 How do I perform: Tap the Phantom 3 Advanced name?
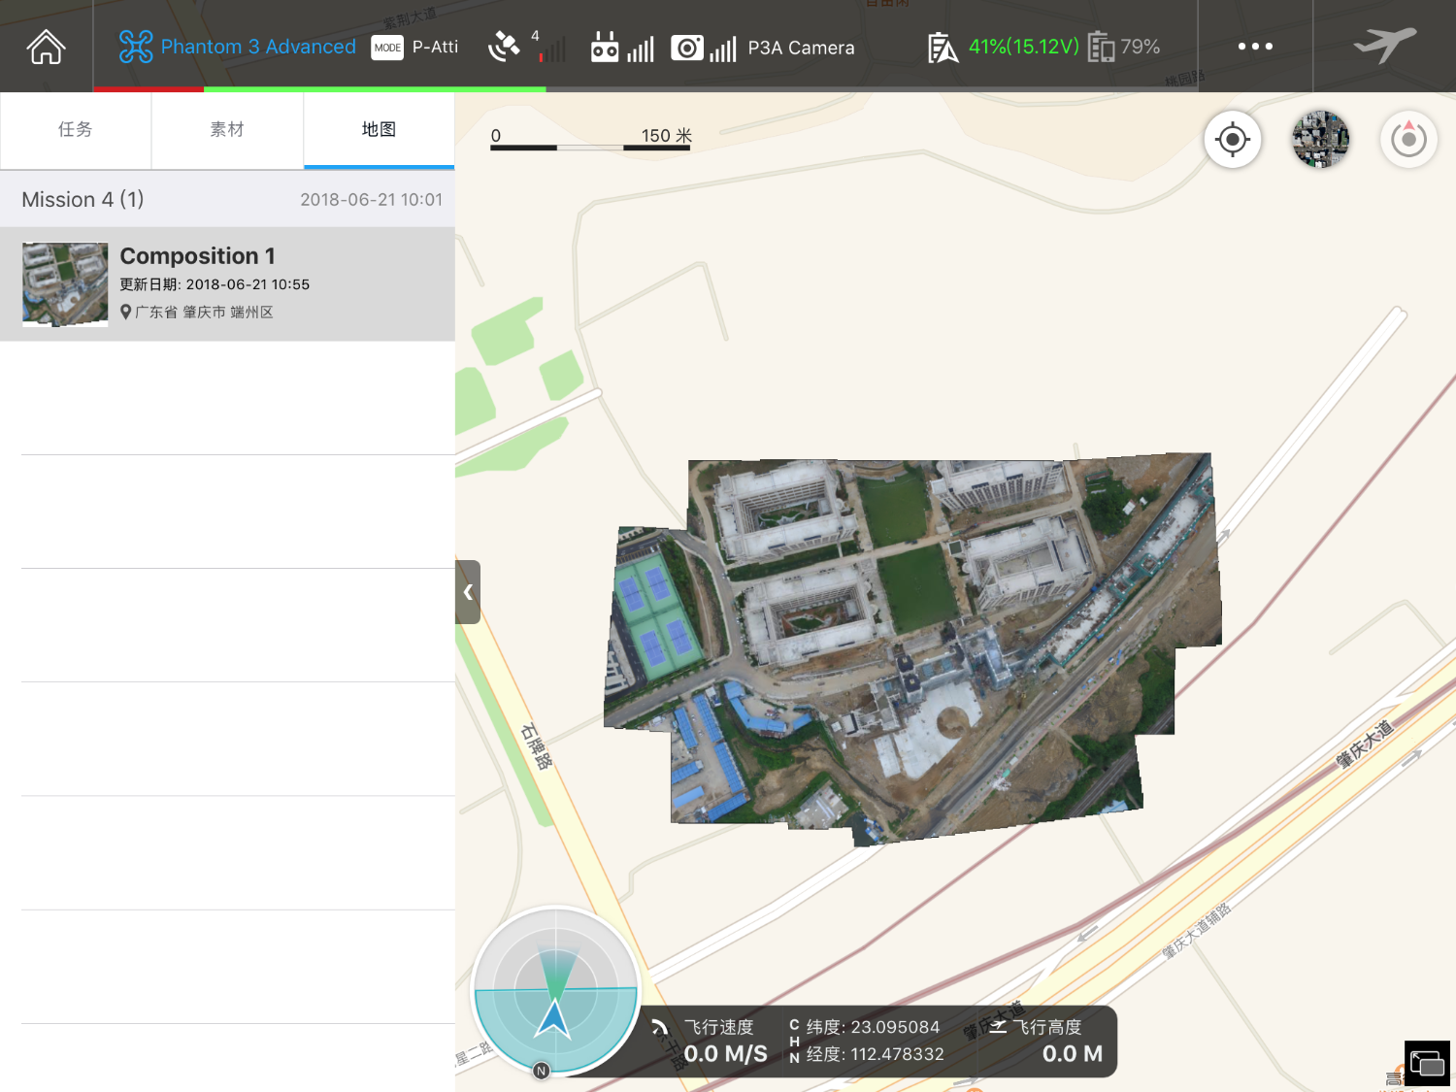258,47
